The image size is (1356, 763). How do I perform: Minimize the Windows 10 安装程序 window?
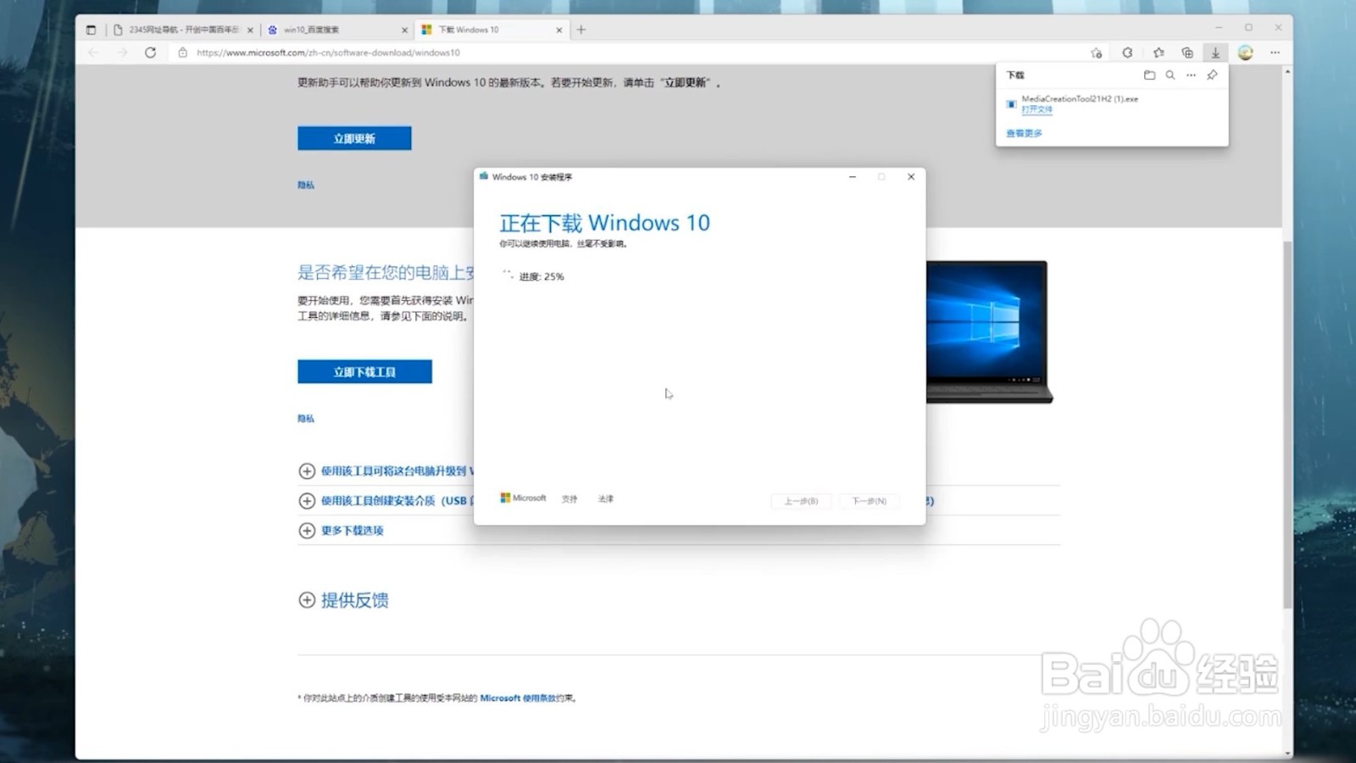click(x=853, y=177)
